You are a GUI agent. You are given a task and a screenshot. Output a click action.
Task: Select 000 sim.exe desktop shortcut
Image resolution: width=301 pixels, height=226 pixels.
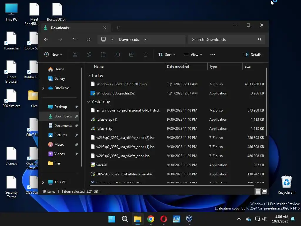[x=11, y=98]
